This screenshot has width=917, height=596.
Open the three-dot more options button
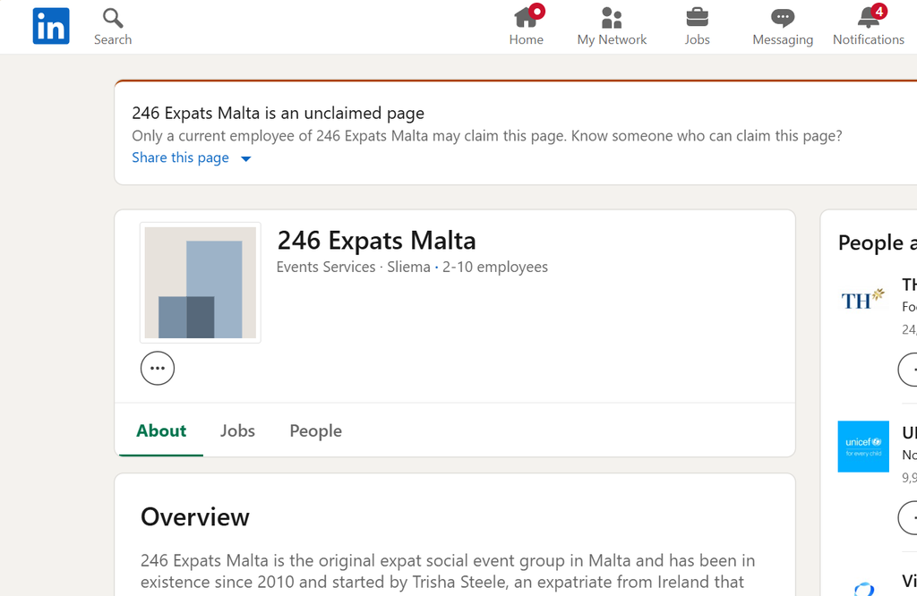point(158,368)
